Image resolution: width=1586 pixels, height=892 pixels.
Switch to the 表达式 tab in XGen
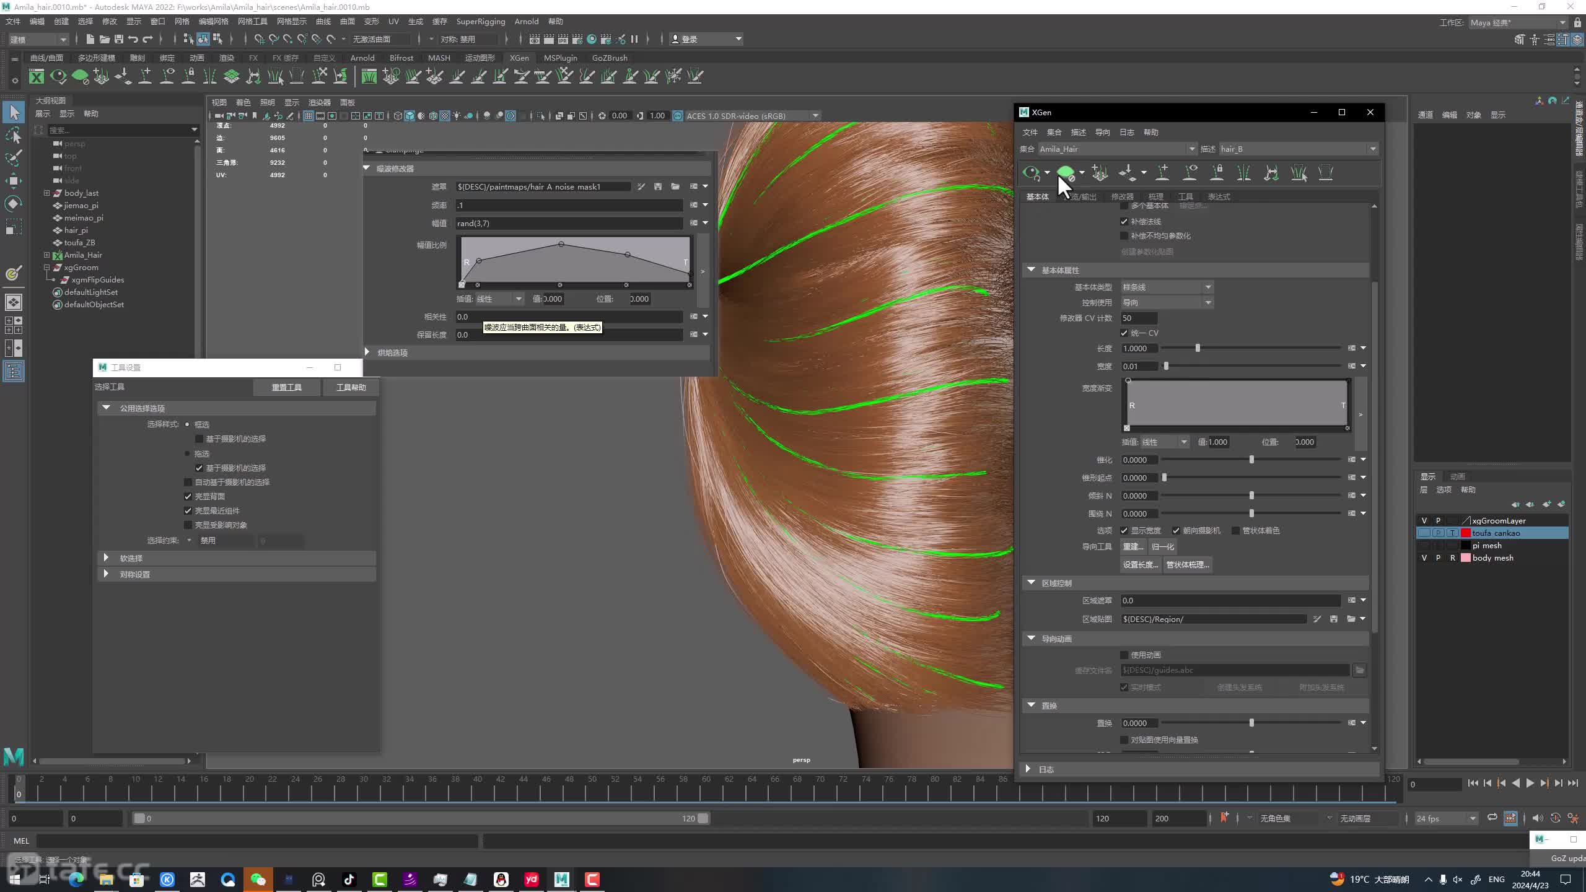click(x=1219, y=196)
